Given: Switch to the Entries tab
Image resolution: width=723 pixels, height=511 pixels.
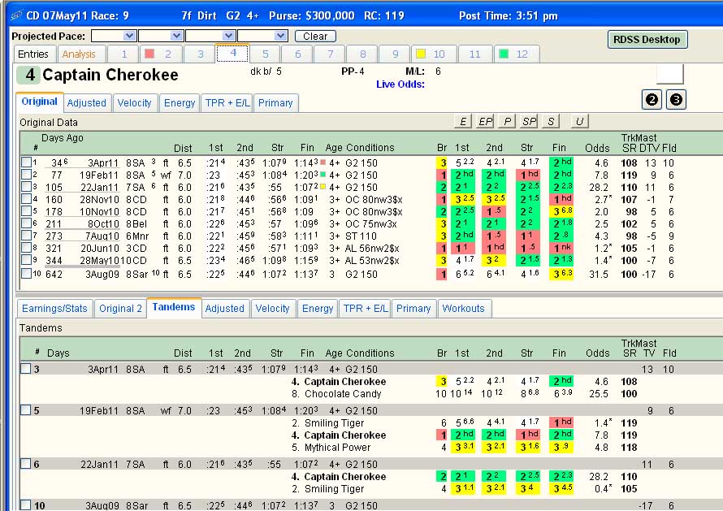Looking at the screenshot, I should tap(33, 54).
